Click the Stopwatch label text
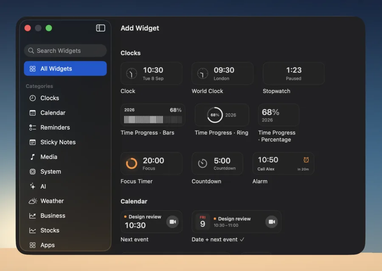Screen dimensions: 382x271 pyautogui.click(x=276, y=91)
